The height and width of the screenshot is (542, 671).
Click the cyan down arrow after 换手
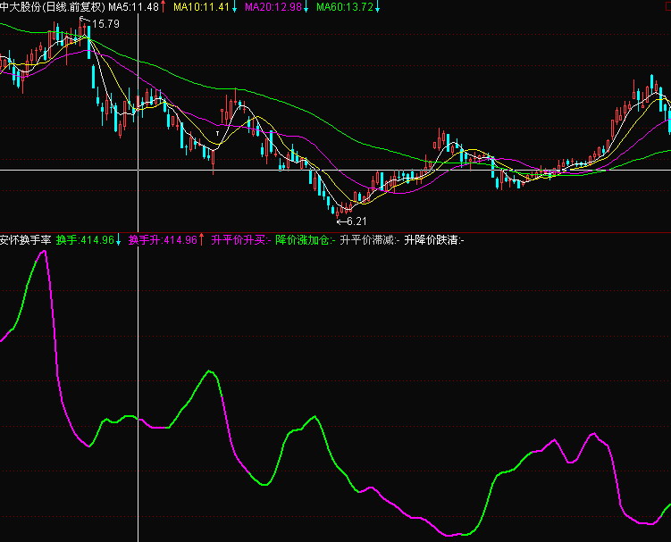point(119,240)
